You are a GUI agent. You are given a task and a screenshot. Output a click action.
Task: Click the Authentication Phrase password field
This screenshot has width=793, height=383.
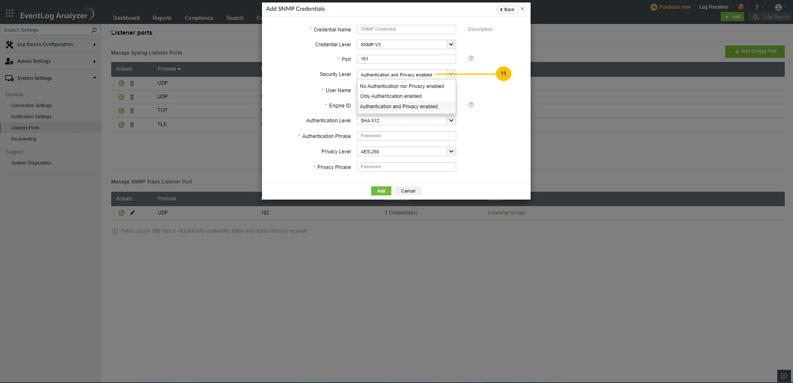pos(406,136)
